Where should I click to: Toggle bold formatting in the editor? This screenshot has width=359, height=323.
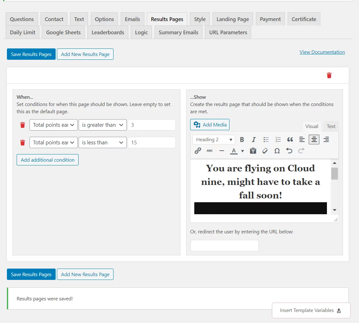coord(242,139)
